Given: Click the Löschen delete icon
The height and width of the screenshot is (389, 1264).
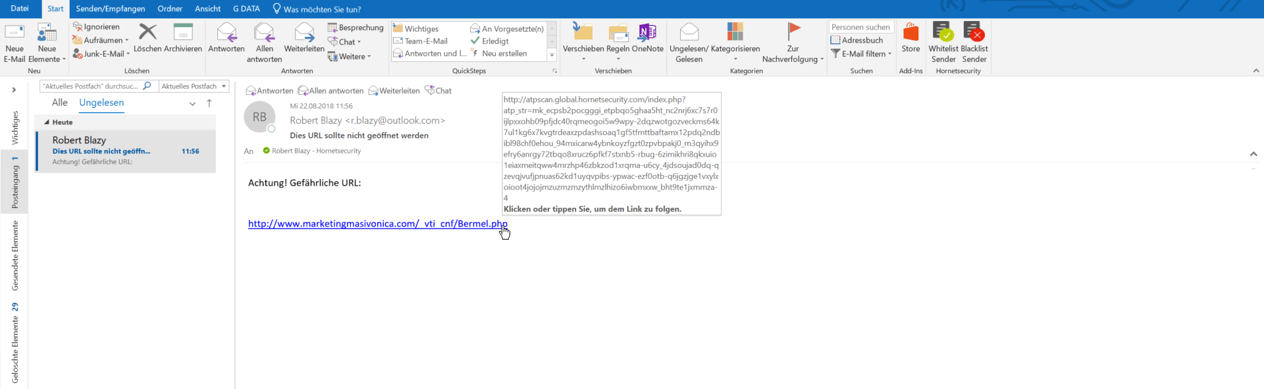Looking at the screenshot, I should [x=147, y=33].
